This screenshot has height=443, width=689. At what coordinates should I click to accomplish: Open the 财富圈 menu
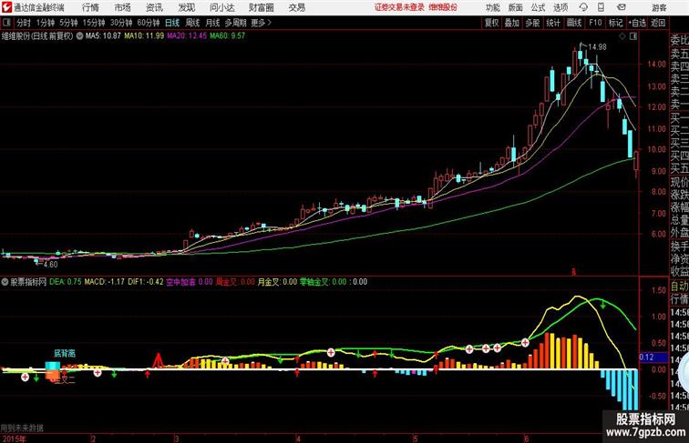tap(261, 7)
